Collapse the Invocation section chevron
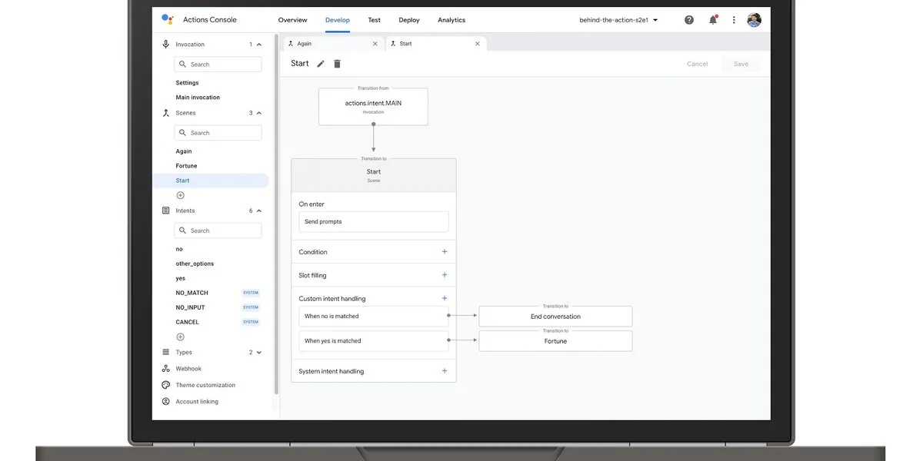 pyautogui.click(x=259, y=45)
